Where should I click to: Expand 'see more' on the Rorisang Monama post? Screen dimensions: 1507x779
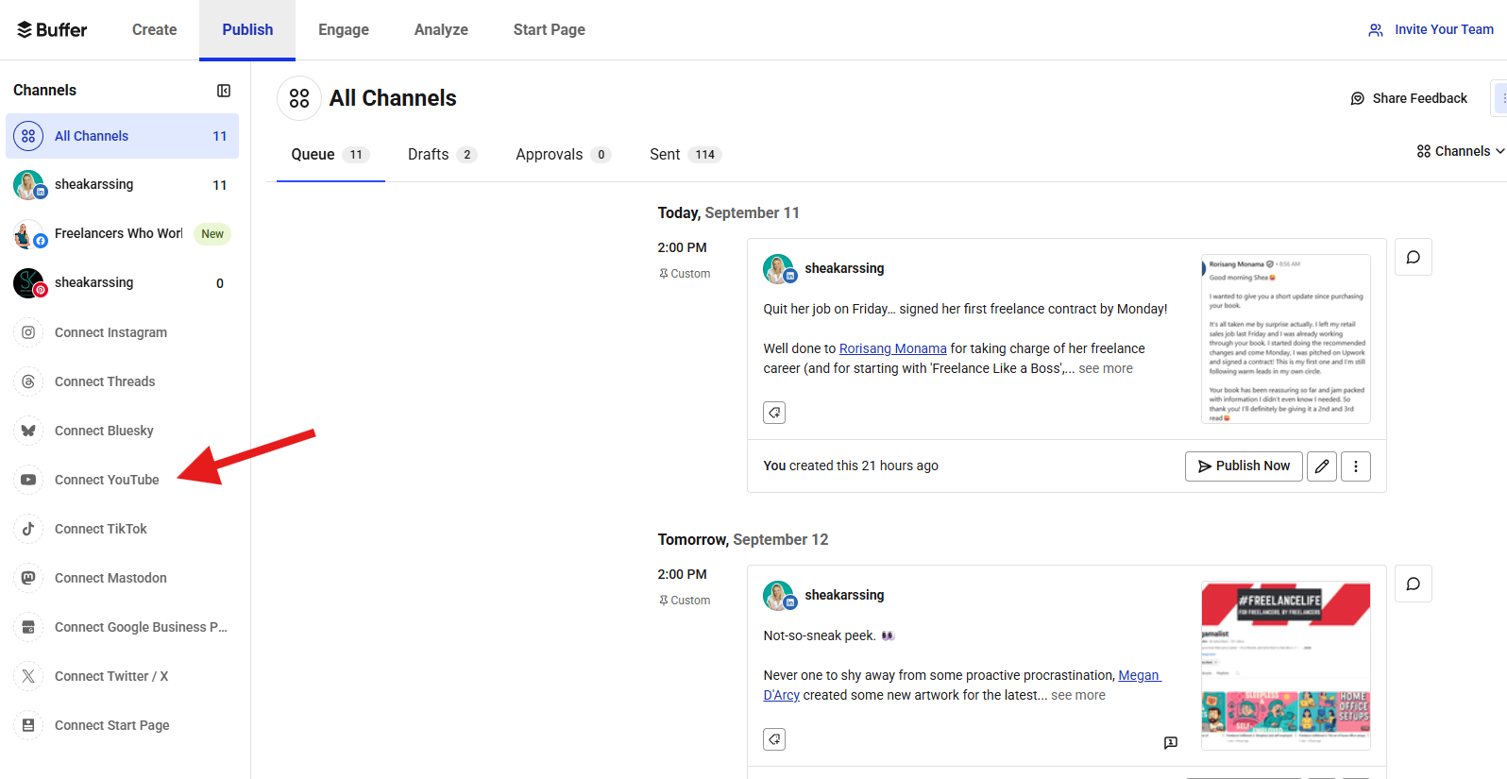click(x=1106, y=368)
